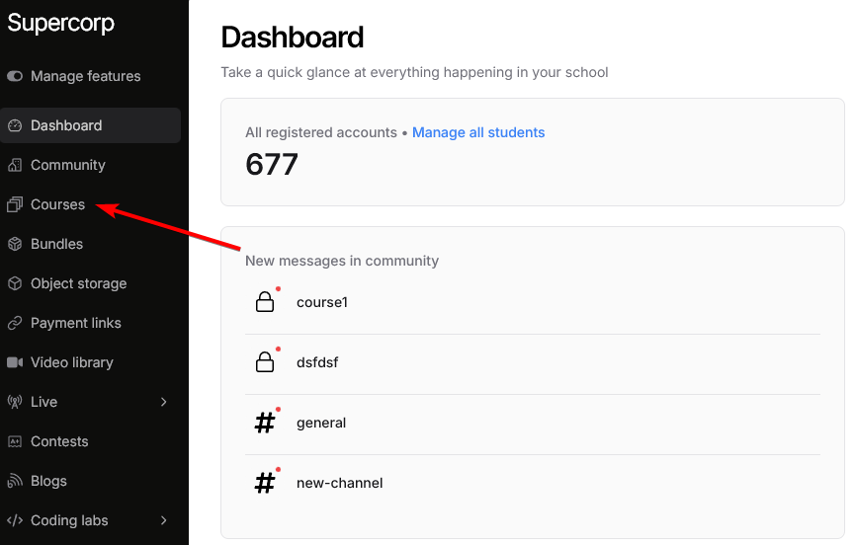Expand the Coding labs submenu chevron
854x545 pixels.
[163, 520]
